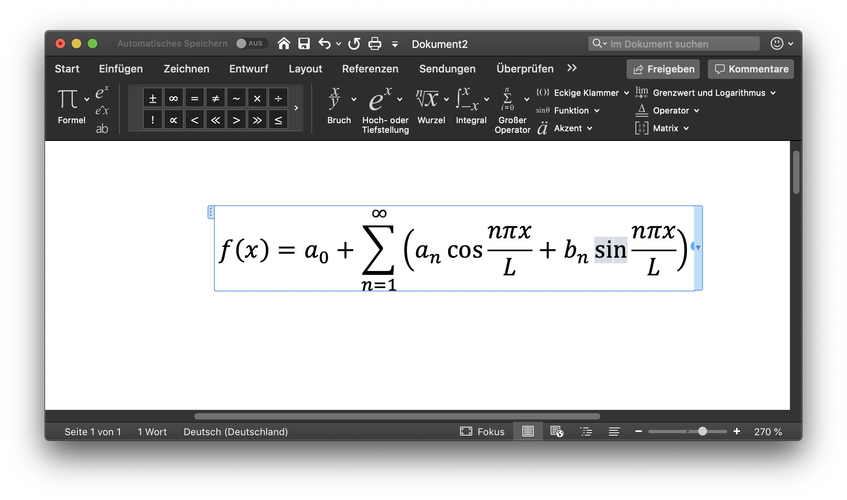Screen dimensions: 847x500
Task: Switch to the Referenzen tab
Action: (x=370, y=69)
